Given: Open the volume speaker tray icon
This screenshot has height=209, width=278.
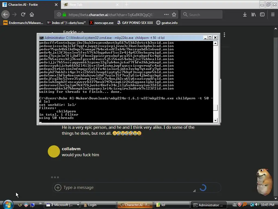Looking at the screenshot, I should [x=257, y=205].
